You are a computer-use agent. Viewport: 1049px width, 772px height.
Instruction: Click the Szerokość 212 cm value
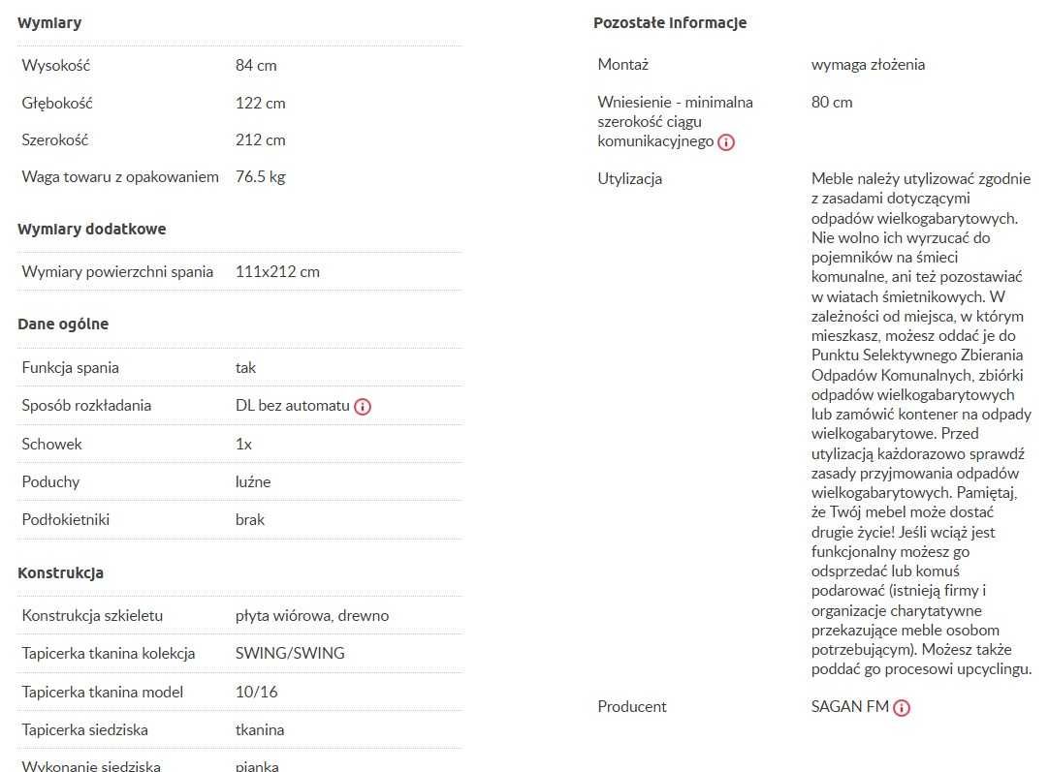(x=260, y=140)
